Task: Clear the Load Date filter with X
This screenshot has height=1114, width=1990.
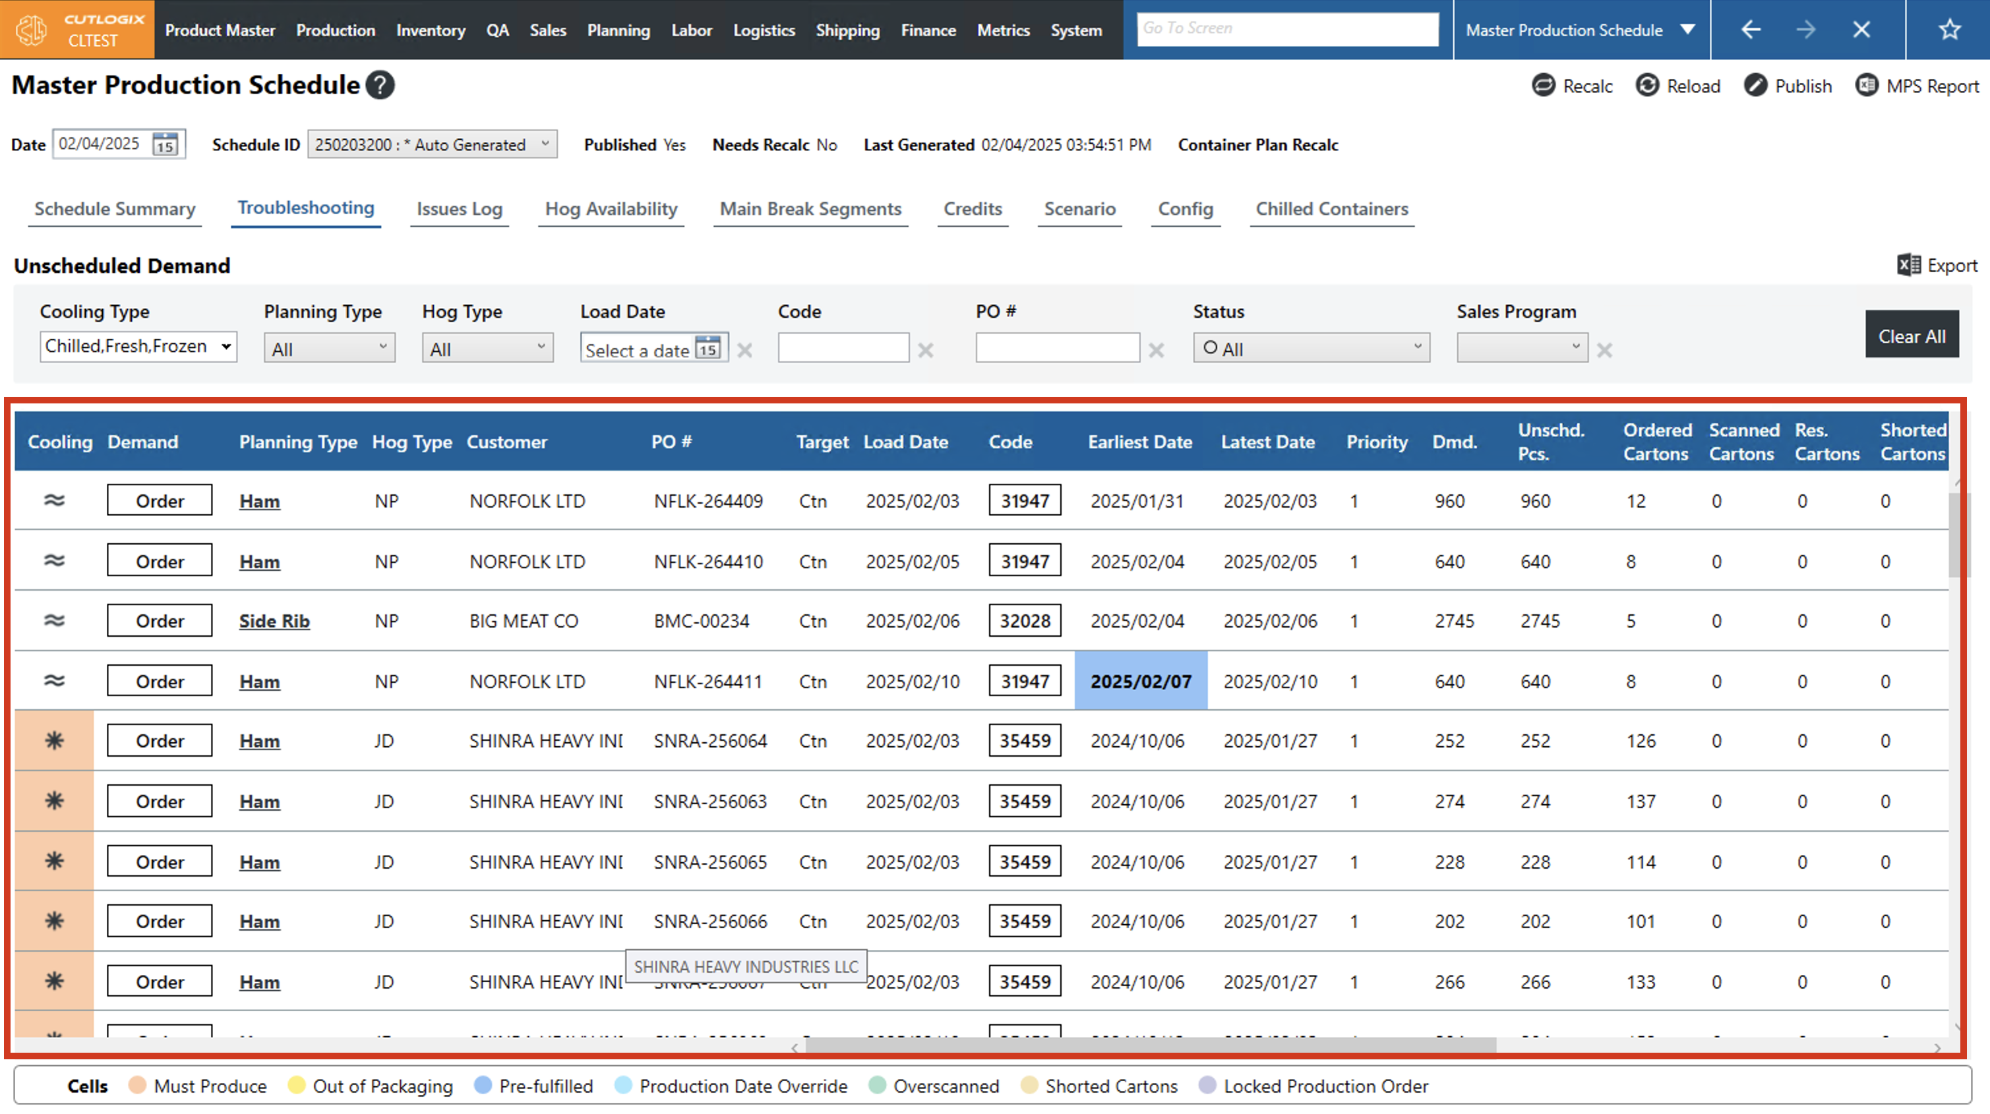Action: [x=744, y=350]
